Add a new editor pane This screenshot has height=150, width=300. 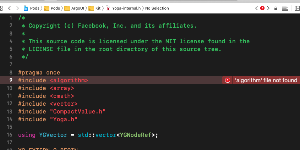pos(297,8)
